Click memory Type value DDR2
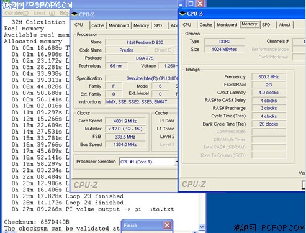 coord(225,42)
